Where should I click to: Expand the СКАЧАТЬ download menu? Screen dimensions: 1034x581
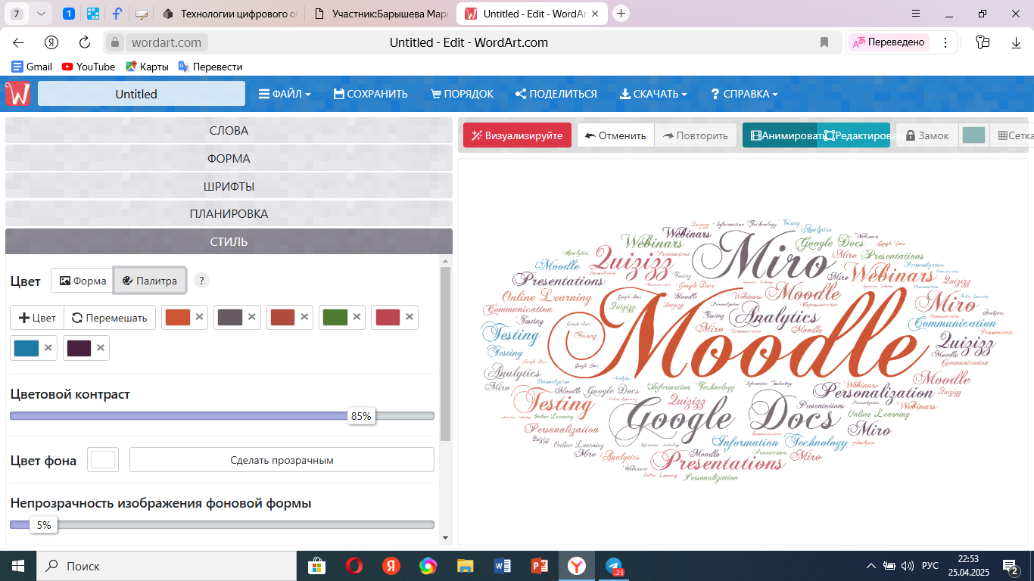point(653,94)
